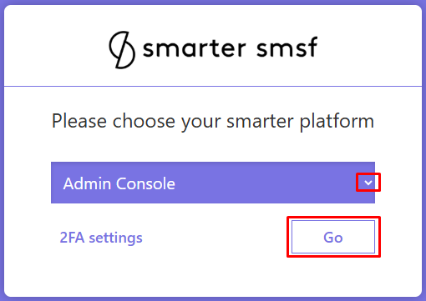
Task: Click the "Admin Console" label text
Action: pos(119,183)
